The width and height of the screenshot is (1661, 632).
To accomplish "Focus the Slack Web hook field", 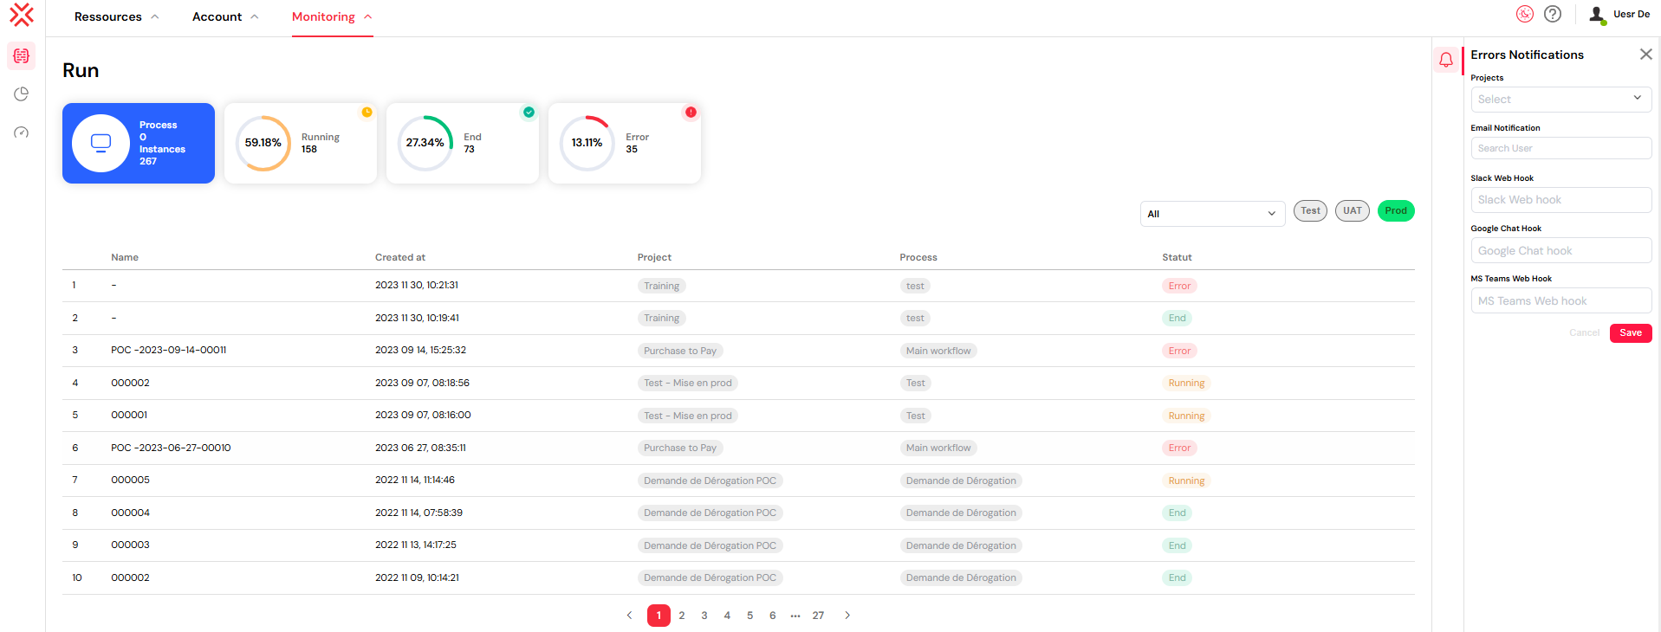I will pyautogui.click(x=1560, y=200).
